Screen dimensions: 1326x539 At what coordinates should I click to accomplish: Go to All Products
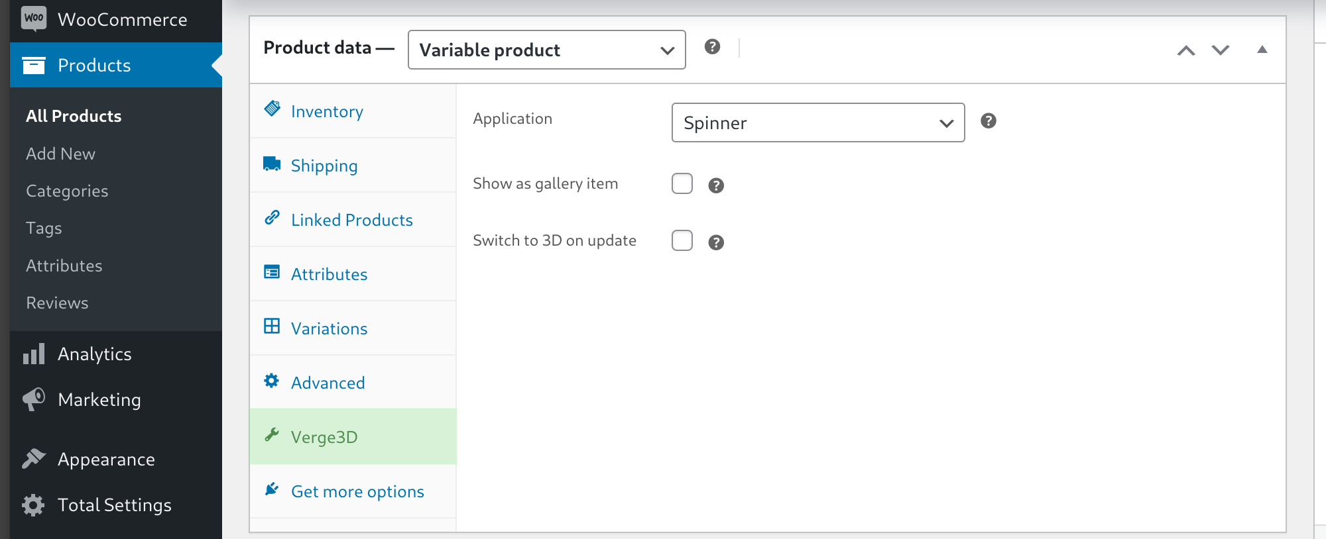(x=74, y=116)
